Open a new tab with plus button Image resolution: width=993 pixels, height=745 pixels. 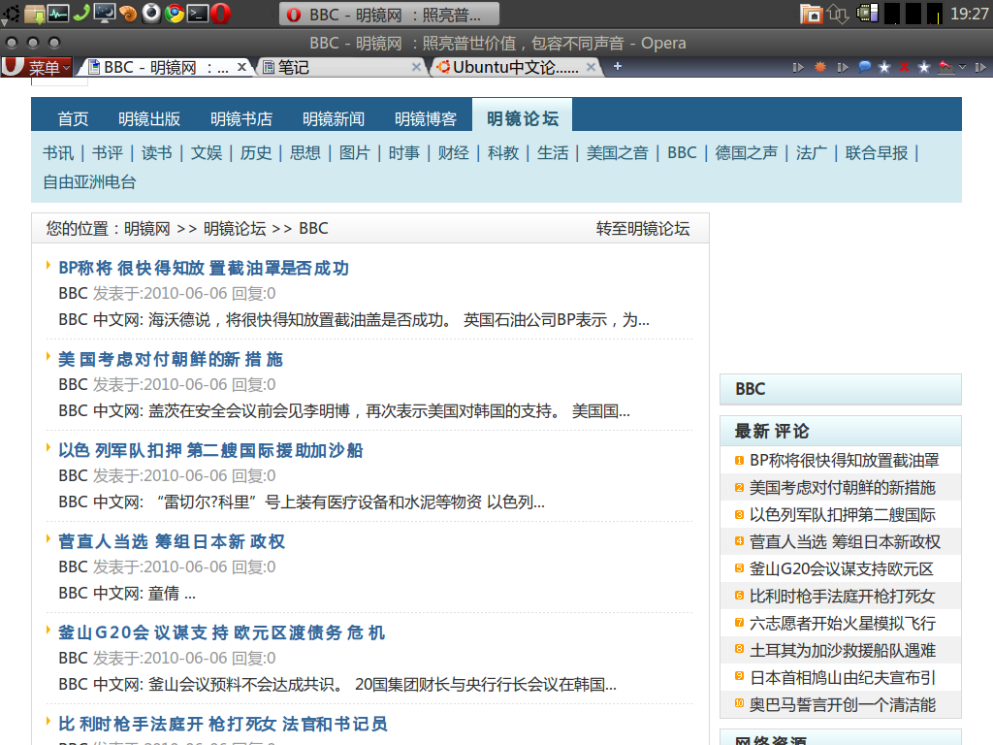pyautogui.click(x=618, y=66)
